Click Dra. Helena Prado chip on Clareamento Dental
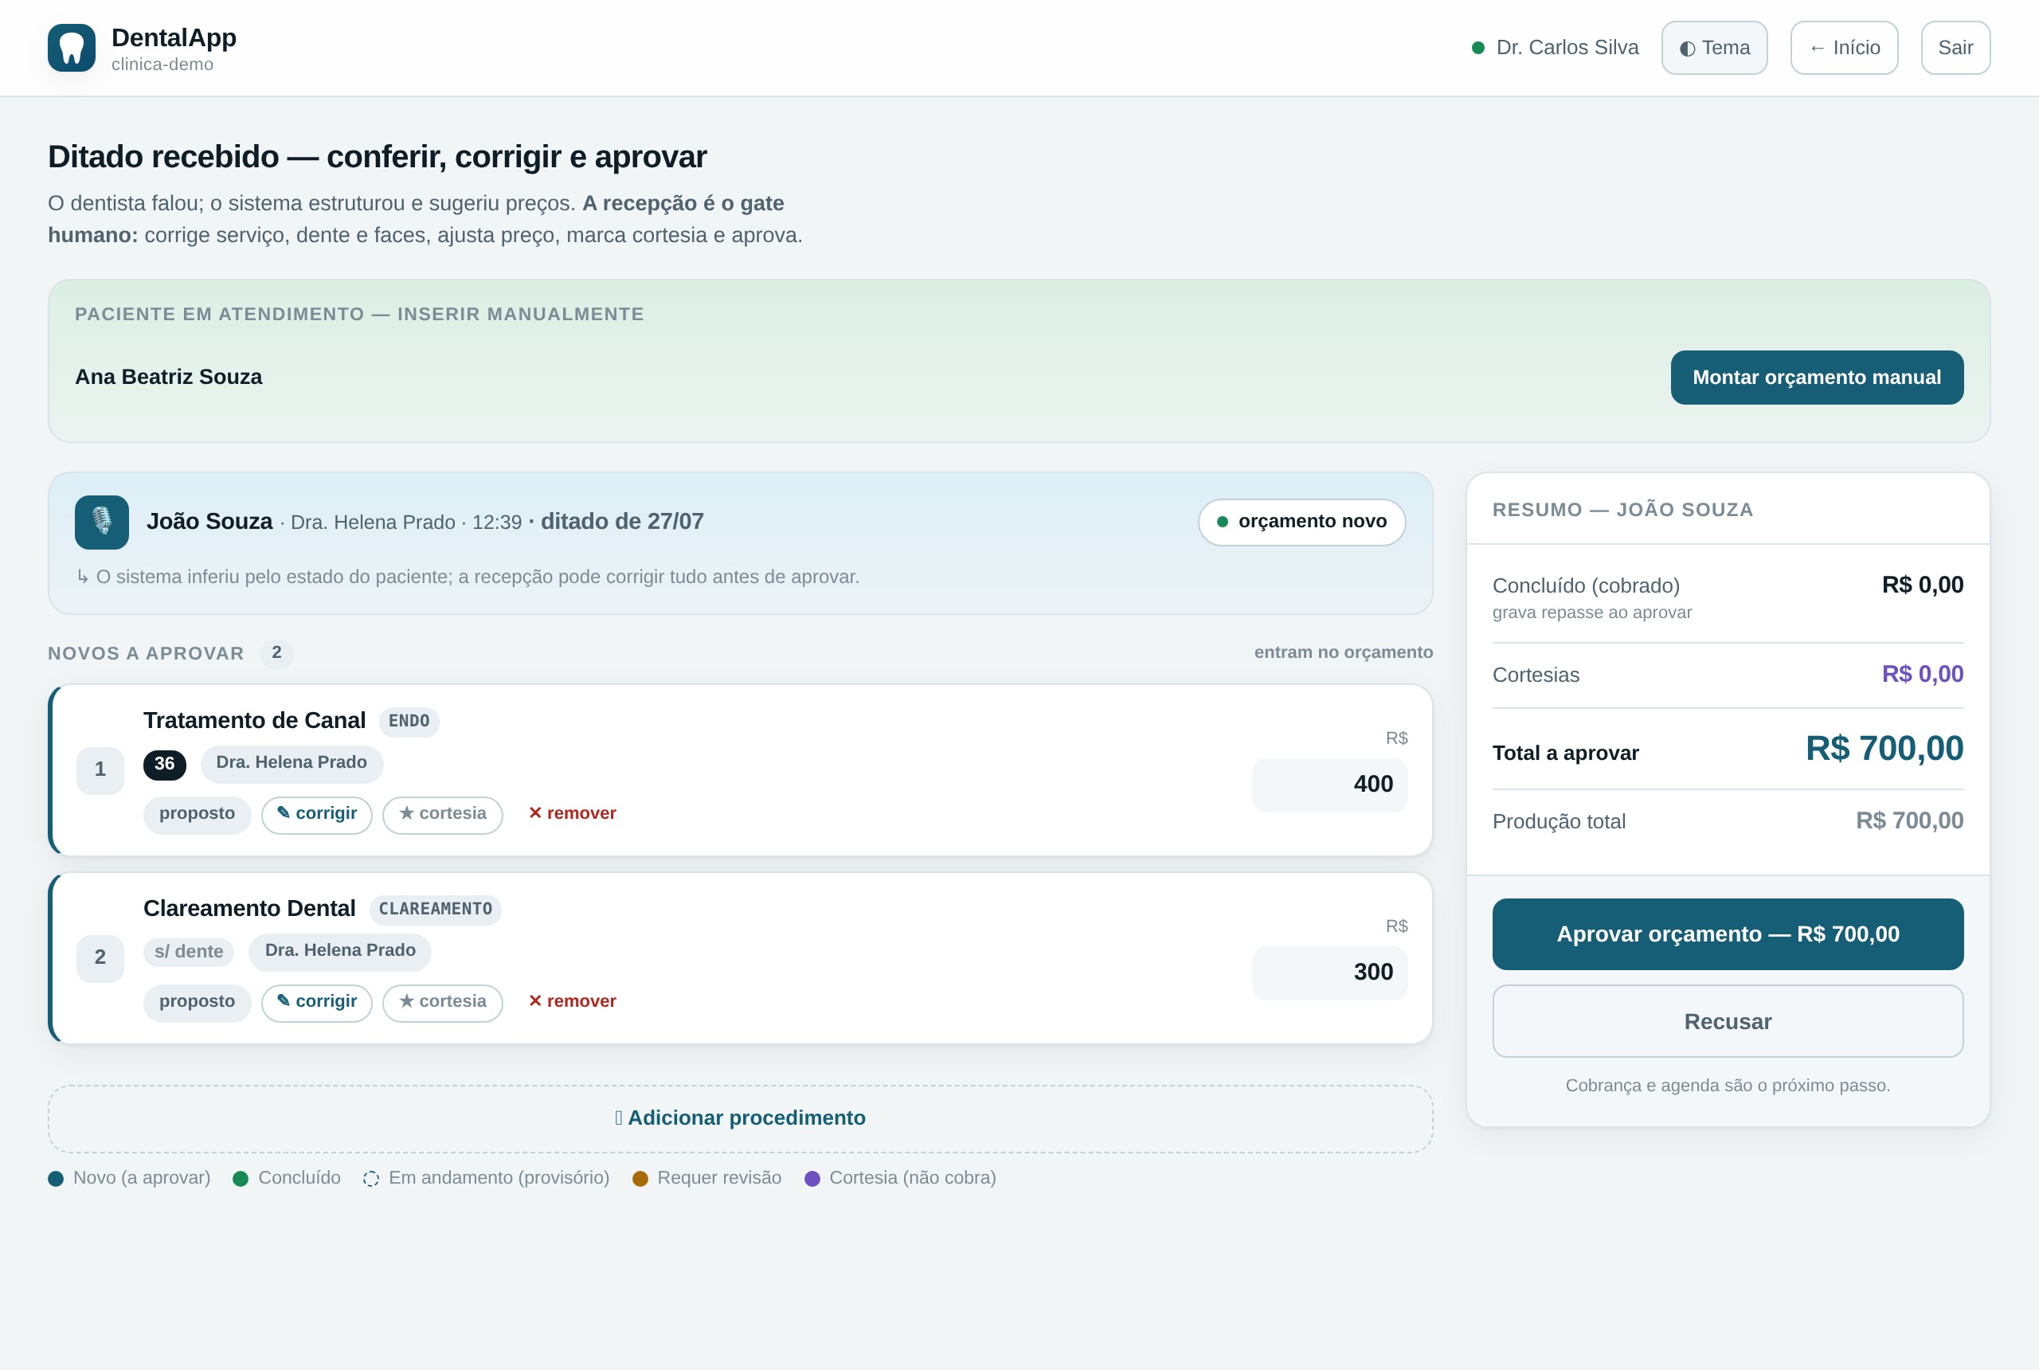The width and height of the screenshot is (2039, 1370). point(340,952)
